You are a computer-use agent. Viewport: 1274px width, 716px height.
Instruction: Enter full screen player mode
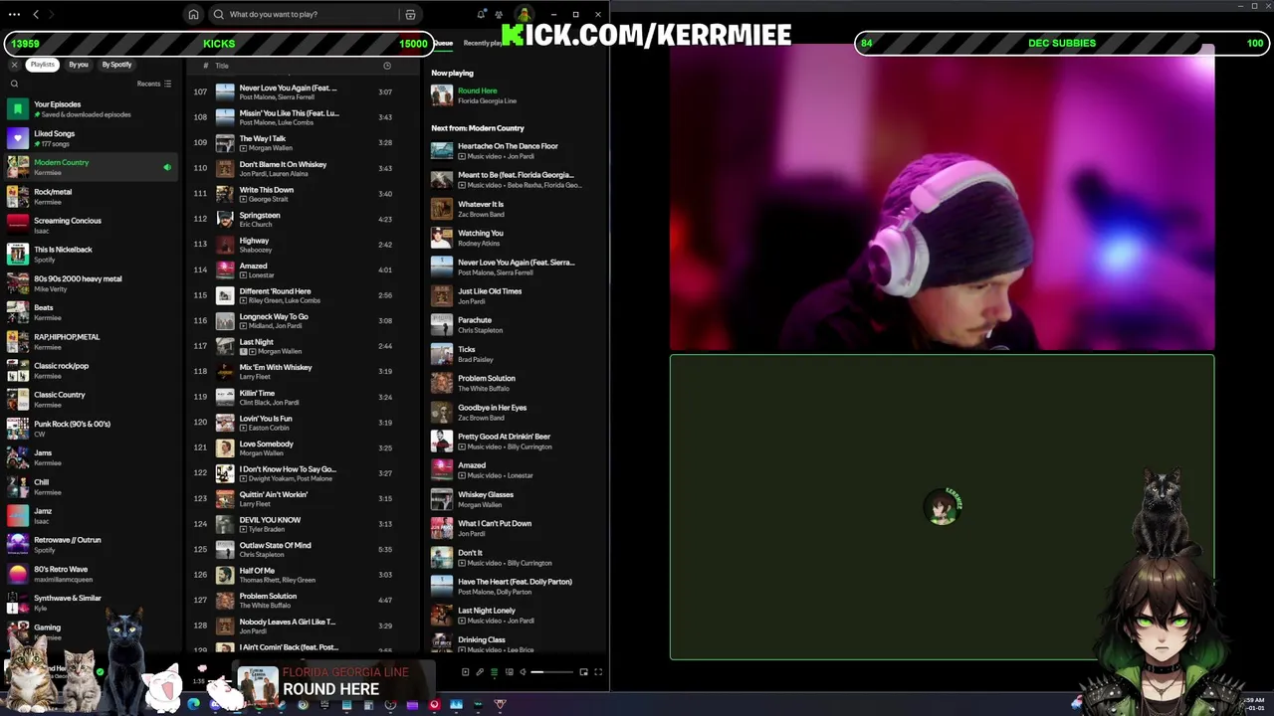click(598, 671)
